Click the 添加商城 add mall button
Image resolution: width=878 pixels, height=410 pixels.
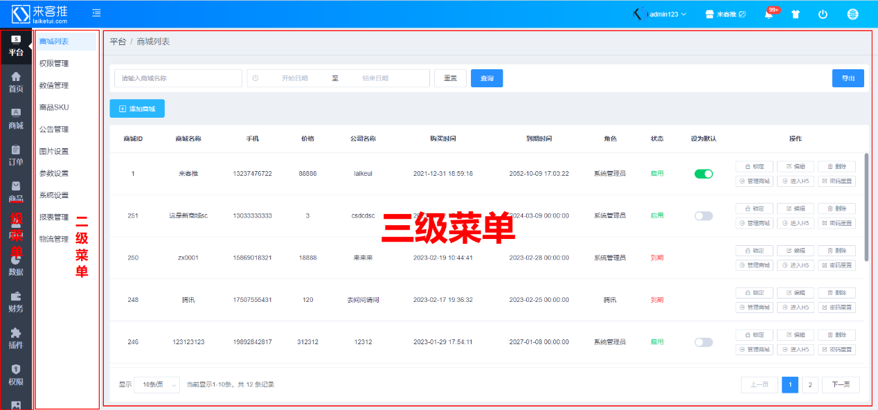pyautogui.click(x=137, y=109)
